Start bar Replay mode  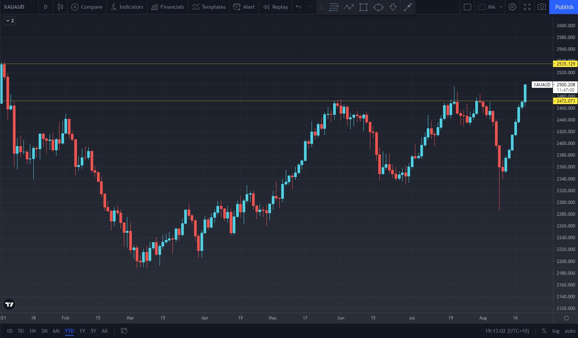click(x=276, y=7)
